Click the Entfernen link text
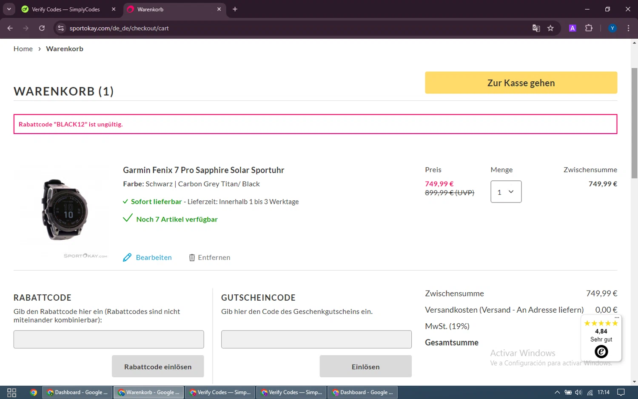Screen dimensions: 638x399 click(214, 257)
